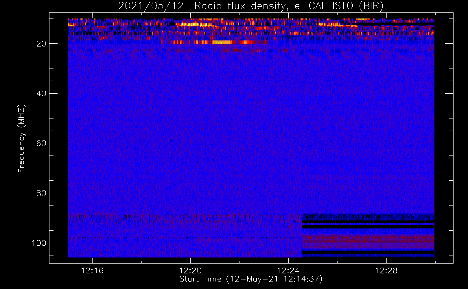Click the '60' frequency tick label
Image resolution: width=468 pixels, height=289 pixels.
42,143
